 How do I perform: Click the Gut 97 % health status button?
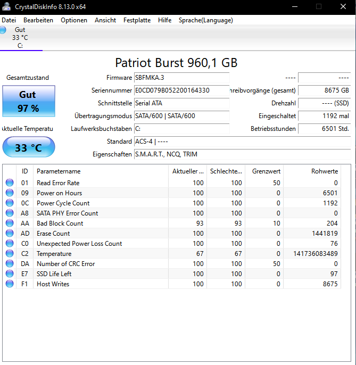[x=29, y=101]
